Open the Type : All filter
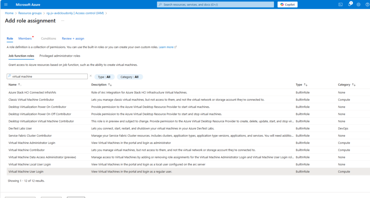 [104, 77]
